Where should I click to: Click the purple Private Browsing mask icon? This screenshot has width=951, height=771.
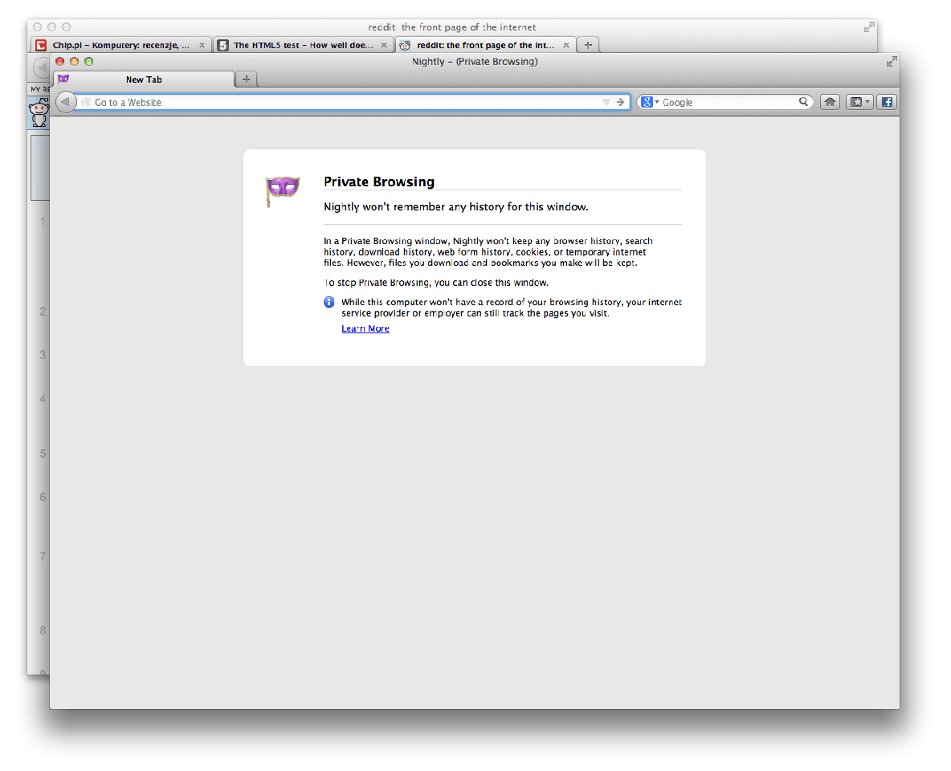pyautogui.click(x=282, y=190)
